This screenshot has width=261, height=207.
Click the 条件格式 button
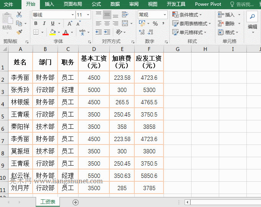188,15
